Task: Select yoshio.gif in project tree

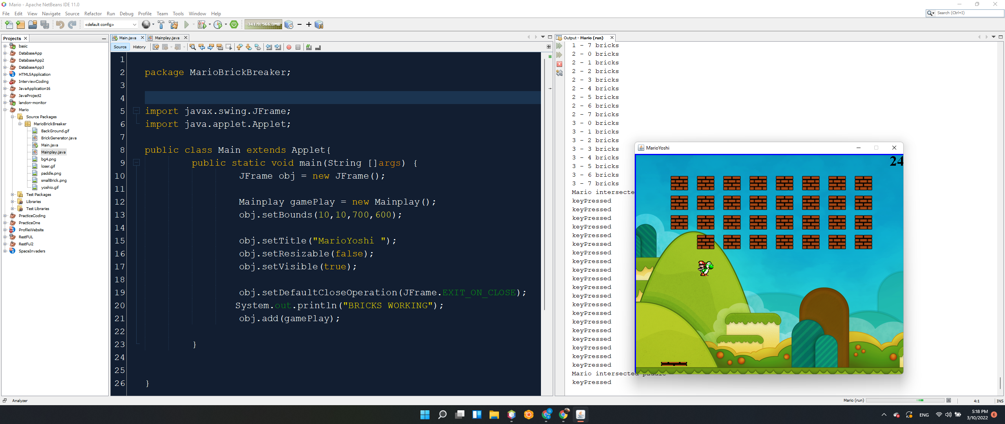Action: [49, 187]
